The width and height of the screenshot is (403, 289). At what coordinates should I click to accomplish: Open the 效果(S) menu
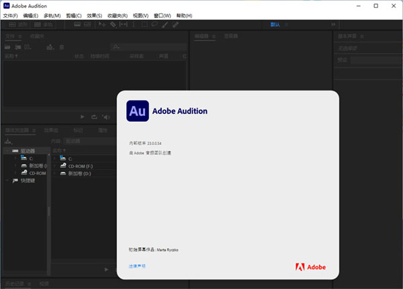tap(94, 15)
